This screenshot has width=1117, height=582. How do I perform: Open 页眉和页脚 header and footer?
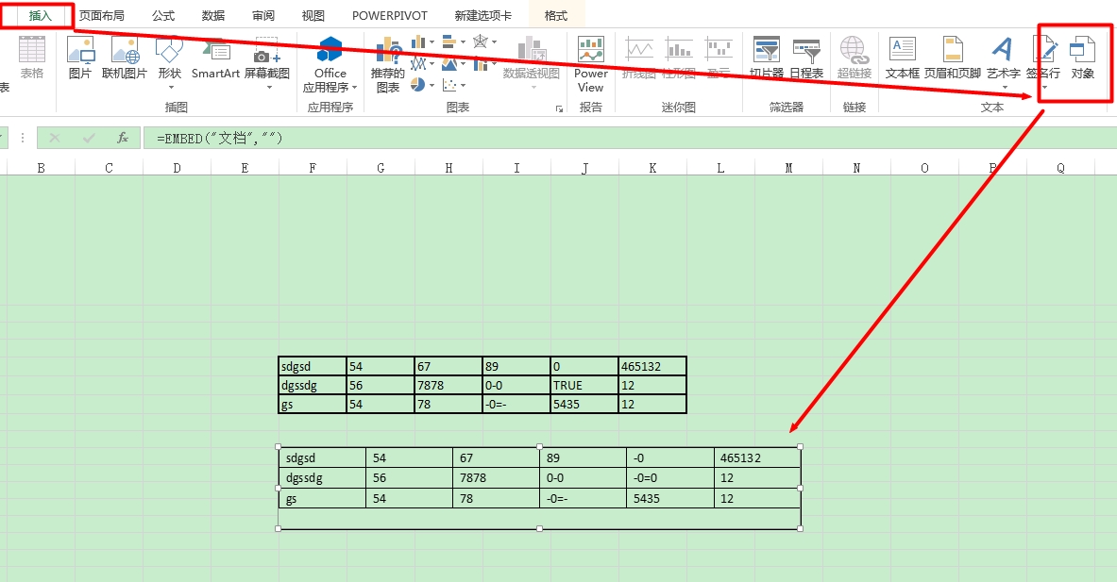[953, 58]
